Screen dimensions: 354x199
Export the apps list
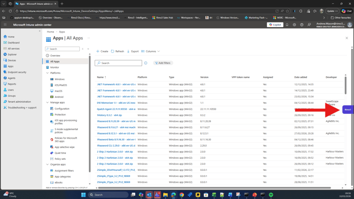133,51
